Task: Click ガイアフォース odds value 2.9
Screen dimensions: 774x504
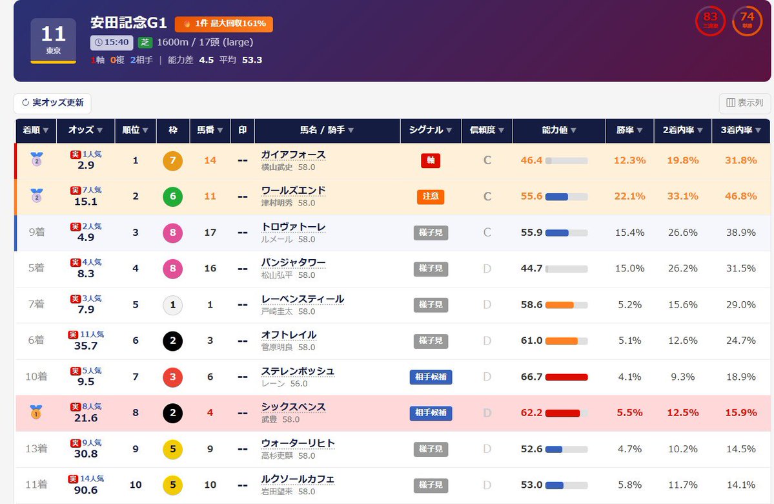Action: coord(86,165)
